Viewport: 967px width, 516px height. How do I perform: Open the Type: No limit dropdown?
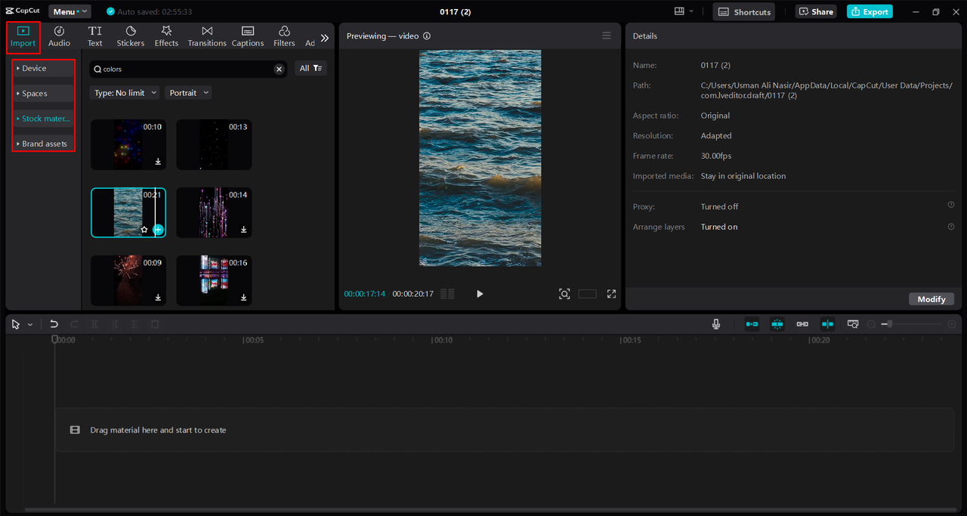tap(125, 93)
